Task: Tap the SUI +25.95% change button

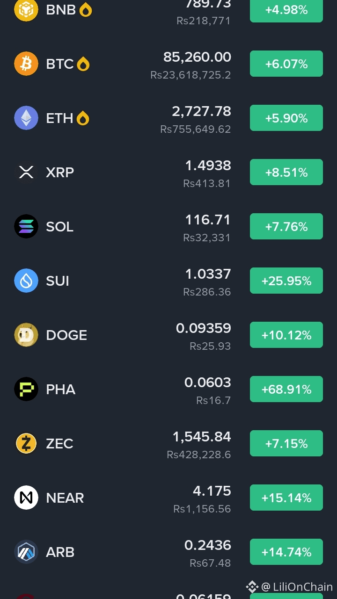Action: [x=286, y=281]
